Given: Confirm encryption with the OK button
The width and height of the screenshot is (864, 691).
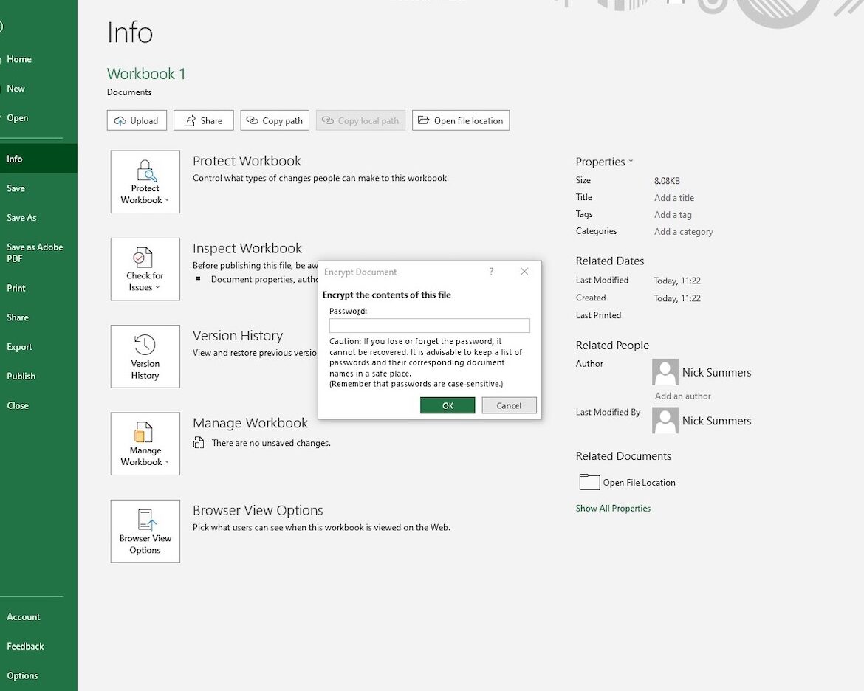Looking at the screenshot, I should pyautogui.click(x=448, y=405).
